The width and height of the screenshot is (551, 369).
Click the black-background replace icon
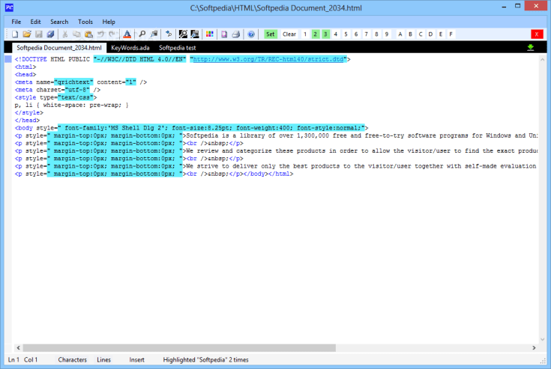tap(195, 34)
